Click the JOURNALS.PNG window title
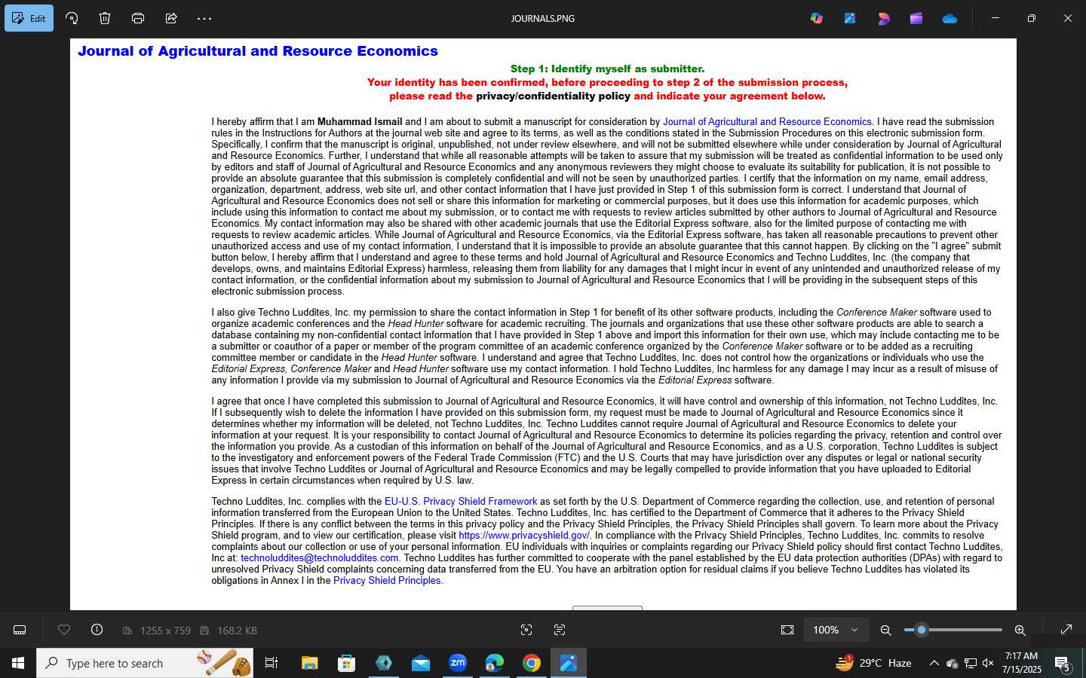This screenshot has width=1086, height=678. pos(543,18)
